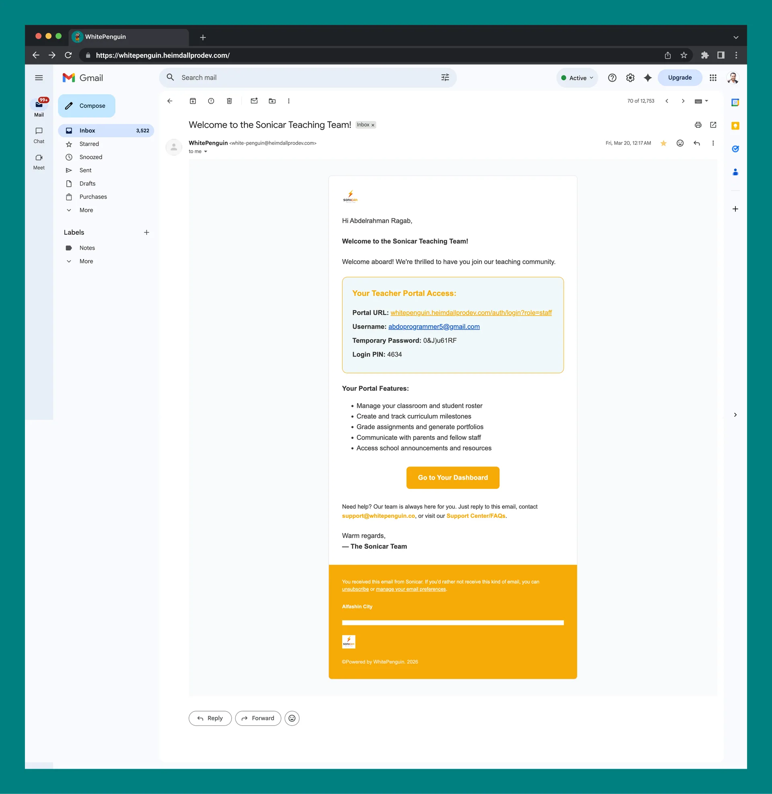Open browser tab search chevron
Viewport: 772px width, 794px height.
click(735, 37)
